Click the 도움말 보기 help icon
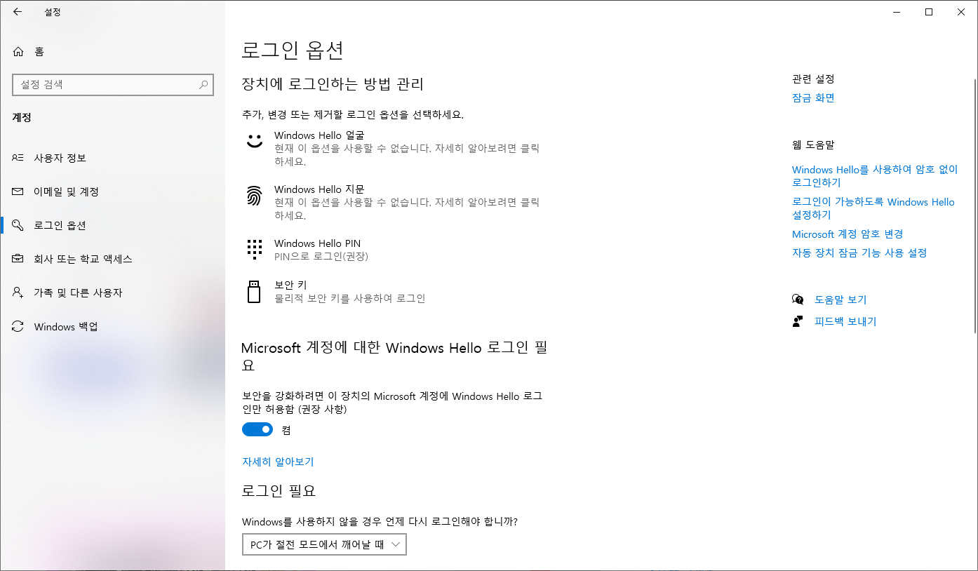Image resolution: width=978 pixels, height=571 pixels. [x=798, y=299]
